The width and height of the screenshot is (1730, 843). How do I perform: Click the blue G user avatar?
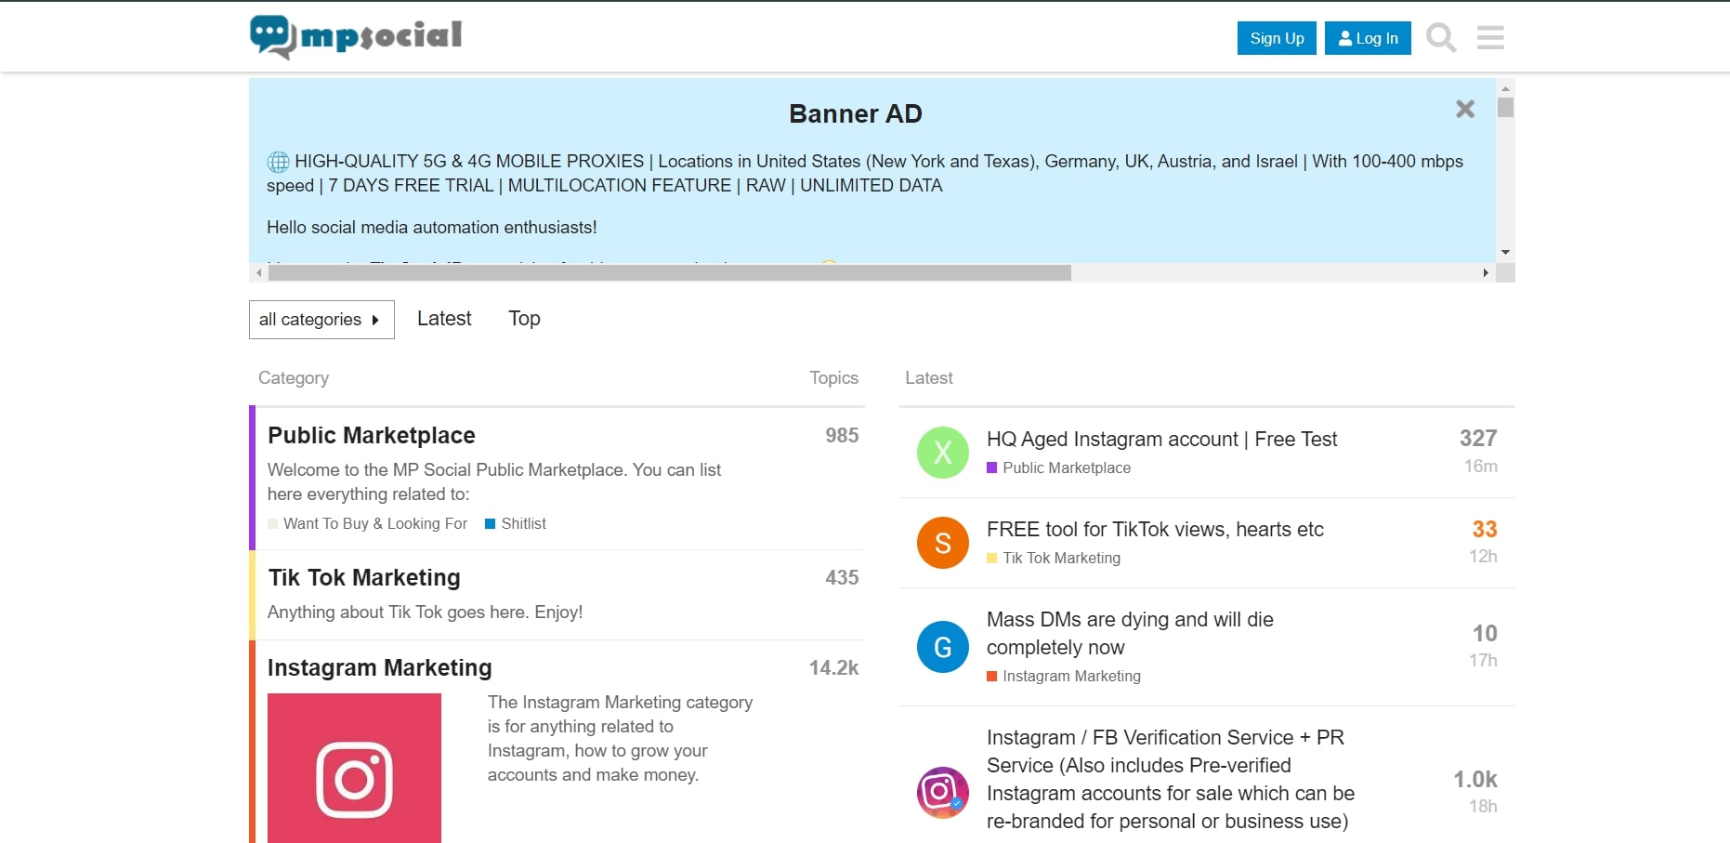click(943, 647)
